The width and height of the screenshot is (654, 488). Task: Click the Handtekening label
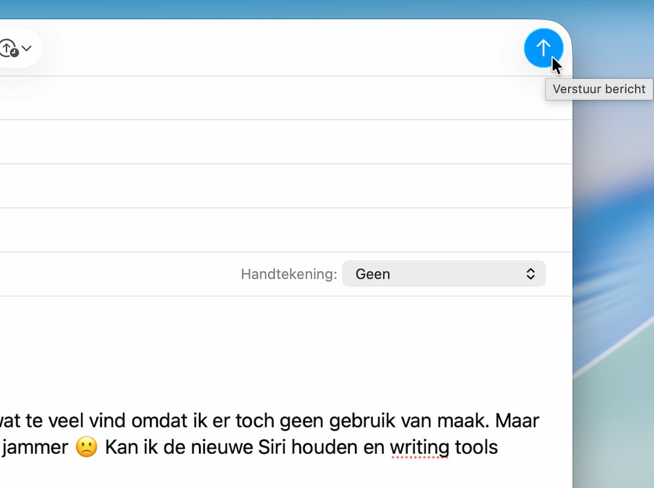[x=289, y=274]
